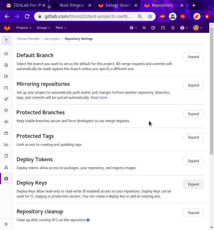Open the Groups dropdown menu
This screenshot has width=214, height=230.
coord(43,28)
